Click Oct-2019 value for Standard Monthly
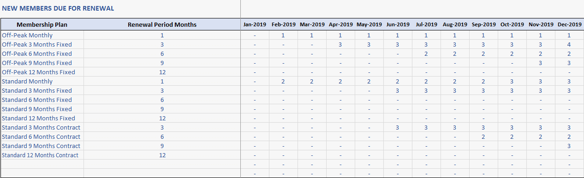584x178 pixels. 512,81
